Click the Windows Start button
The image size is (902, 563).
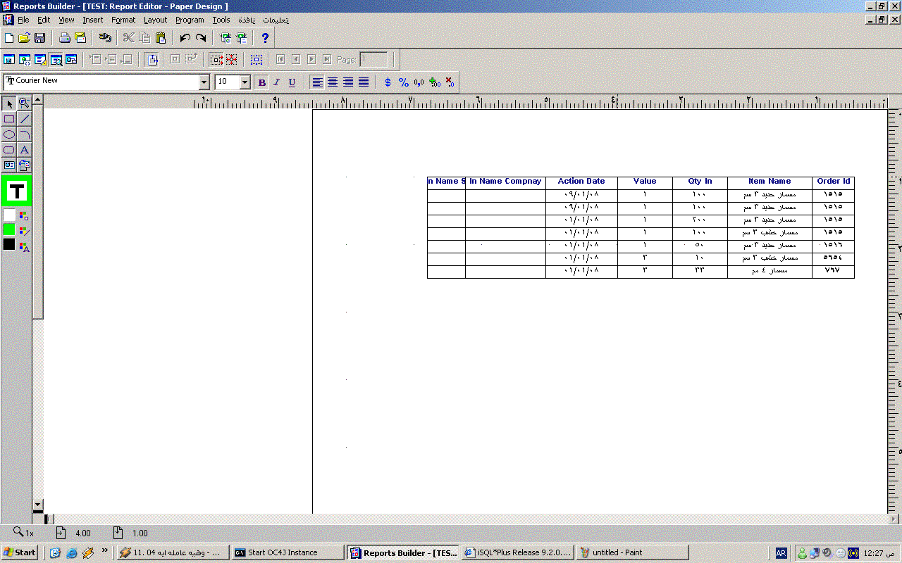point(20,552)
